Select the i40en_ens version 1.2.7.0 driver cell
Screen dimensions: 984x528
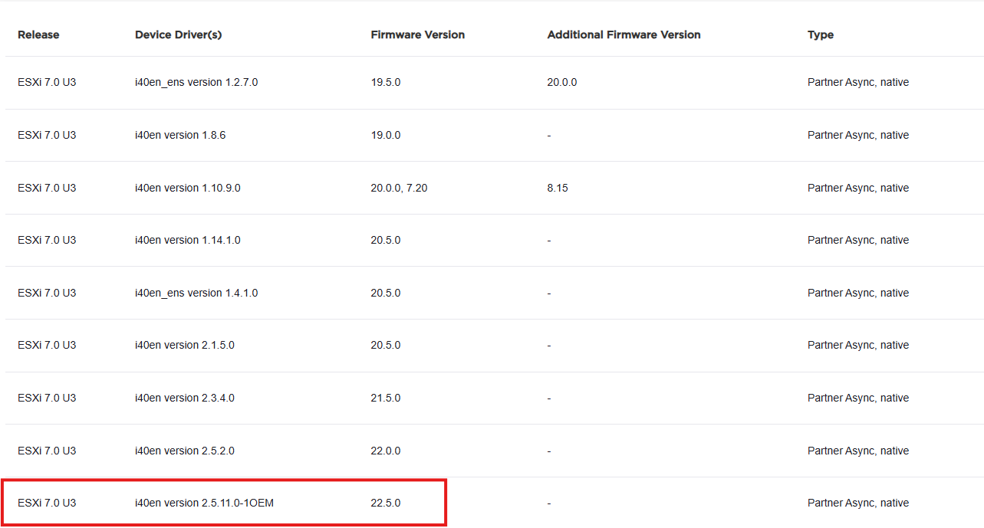point(196,82)
